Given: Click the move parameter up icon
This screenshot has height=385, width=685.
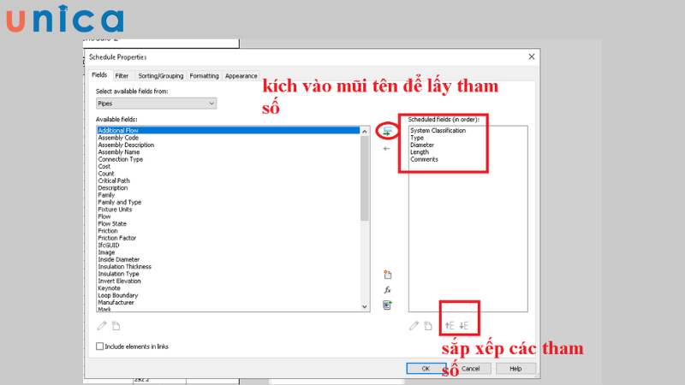Looking at the screenshot, I should pos(450,326).
